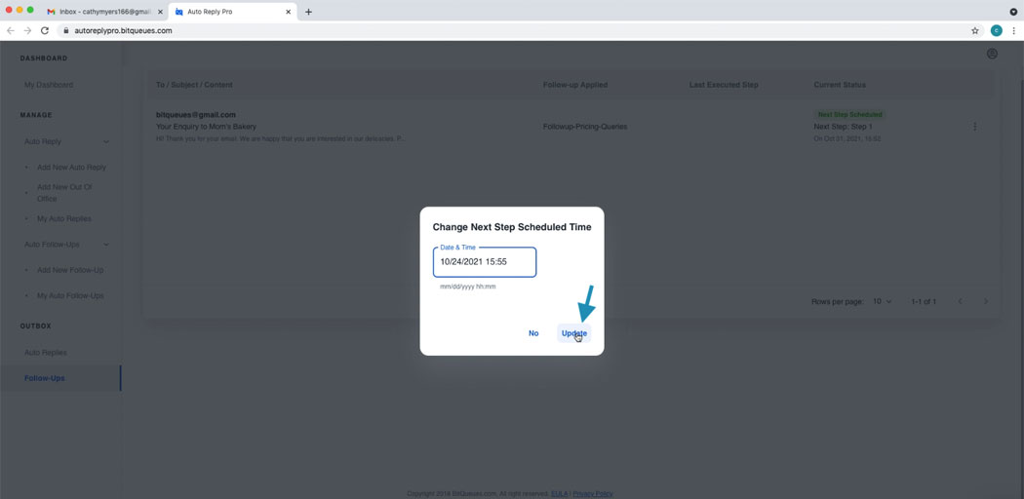
Task: Click 'Your Enquiry to Mom's Bakery' subject
Action: (207, 127)
